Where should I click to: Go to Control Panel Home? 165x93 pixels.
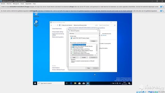[57, 29]
